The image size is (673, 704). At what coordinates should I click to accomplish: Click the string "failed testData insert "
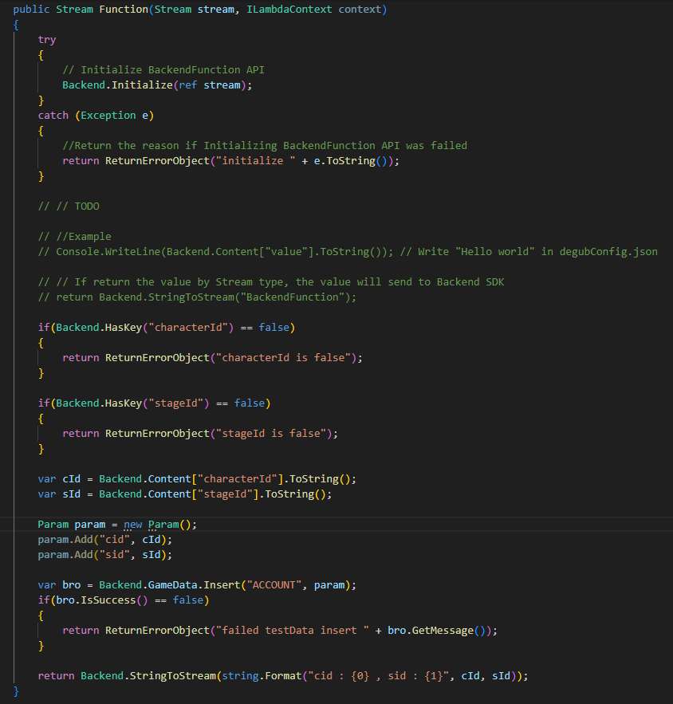pos(293,631)
